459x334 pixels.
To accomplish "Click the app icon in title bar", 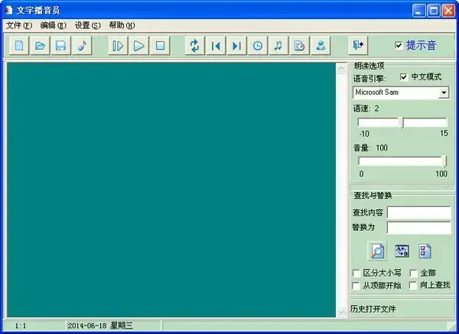I will pos(9,10).
